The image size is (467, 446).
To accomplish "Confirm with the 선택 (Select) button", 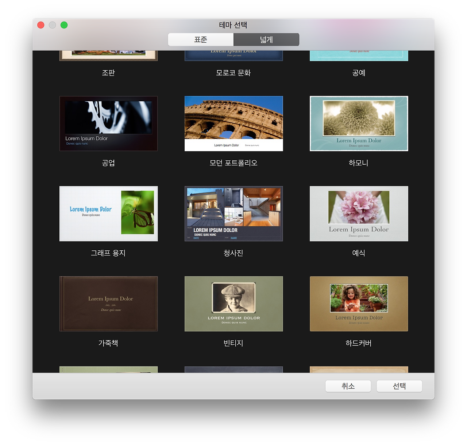I will pyautogui.click(x=399, y=386).
